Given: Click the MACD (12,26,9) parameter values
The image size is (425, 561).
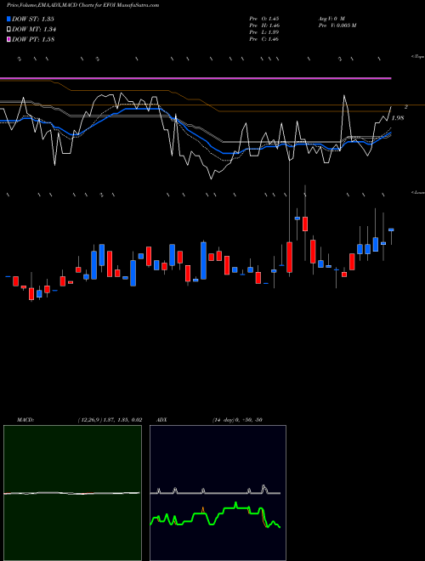Looking at the screenshot, I should [x=110, y=420].
